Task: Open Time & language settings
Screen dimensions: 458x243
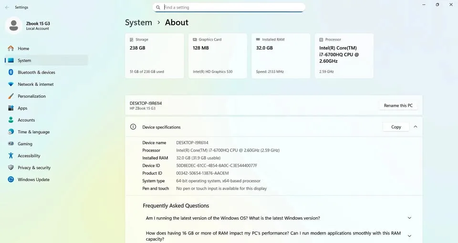Action: click(33, 132)
